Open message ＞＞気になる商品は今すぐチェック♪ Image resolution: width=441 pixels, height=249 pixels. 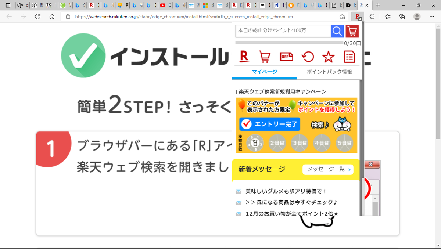tap(291, 202)
